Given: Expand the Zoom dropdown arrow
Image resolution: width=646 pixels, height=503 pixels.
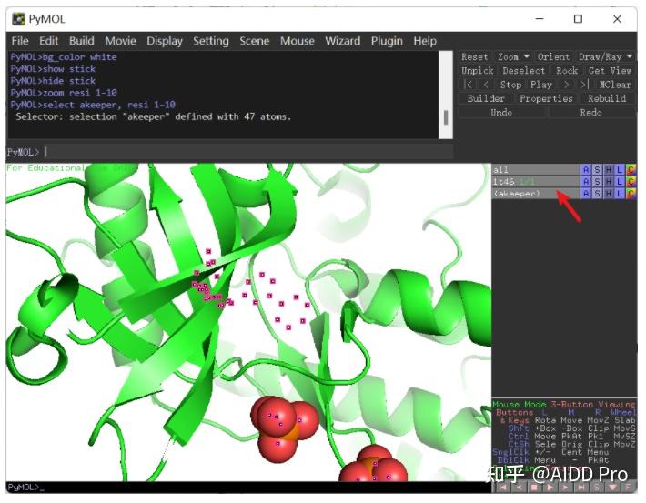Looking at the screenshot, I should point(526,56).
